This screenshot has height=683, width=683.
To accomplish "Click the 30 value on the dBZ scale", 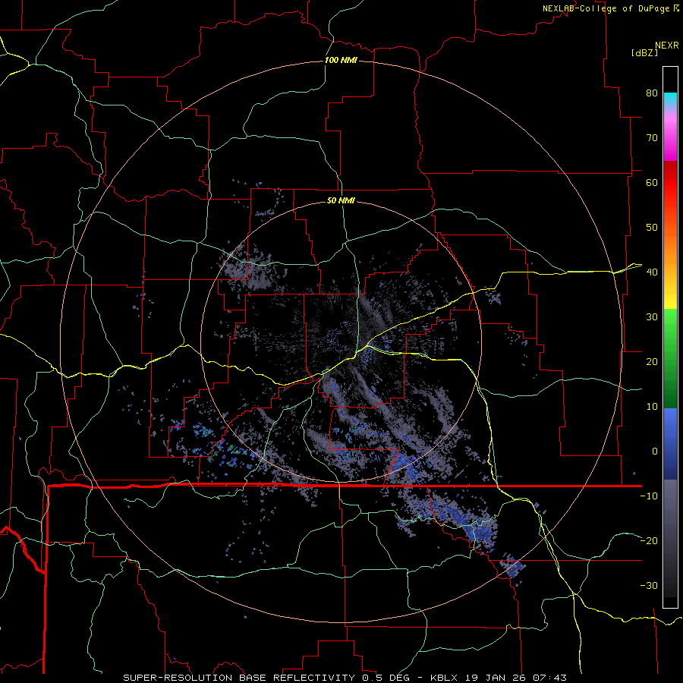I will click(652, 316).
